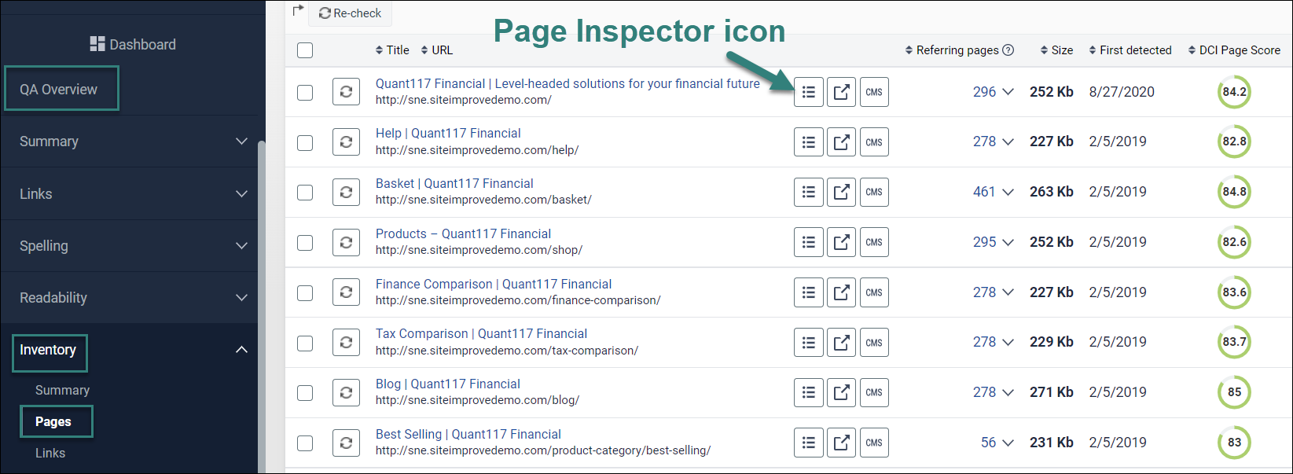Viewport: 1293px width, 474px height.
Task: Open the Pages item under Inventory
Action: (56, 421)
